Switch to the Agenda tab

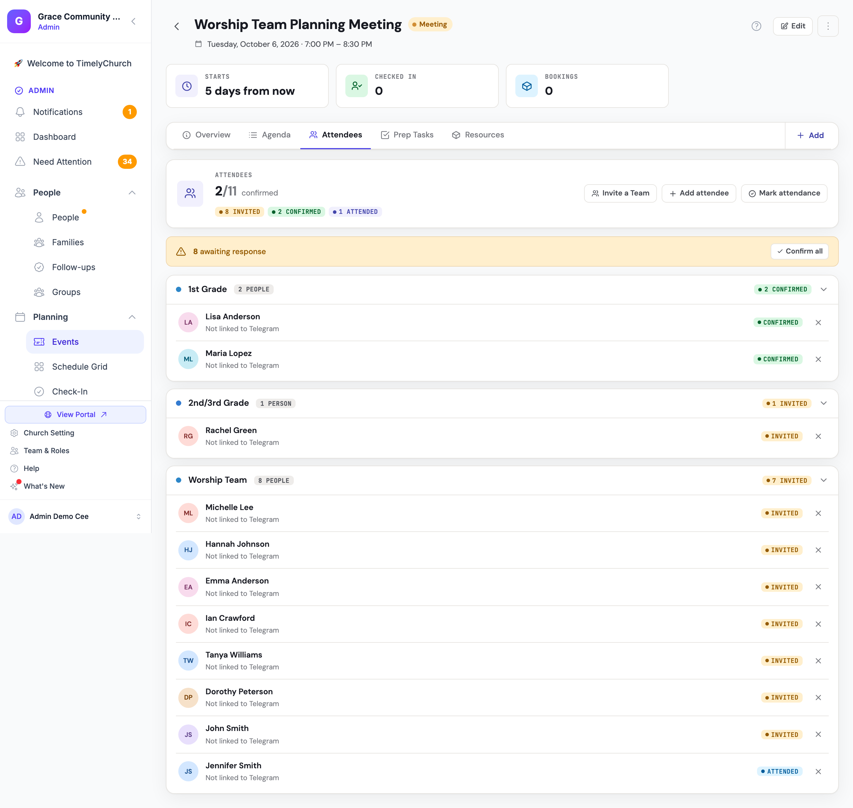click(270, 135)
